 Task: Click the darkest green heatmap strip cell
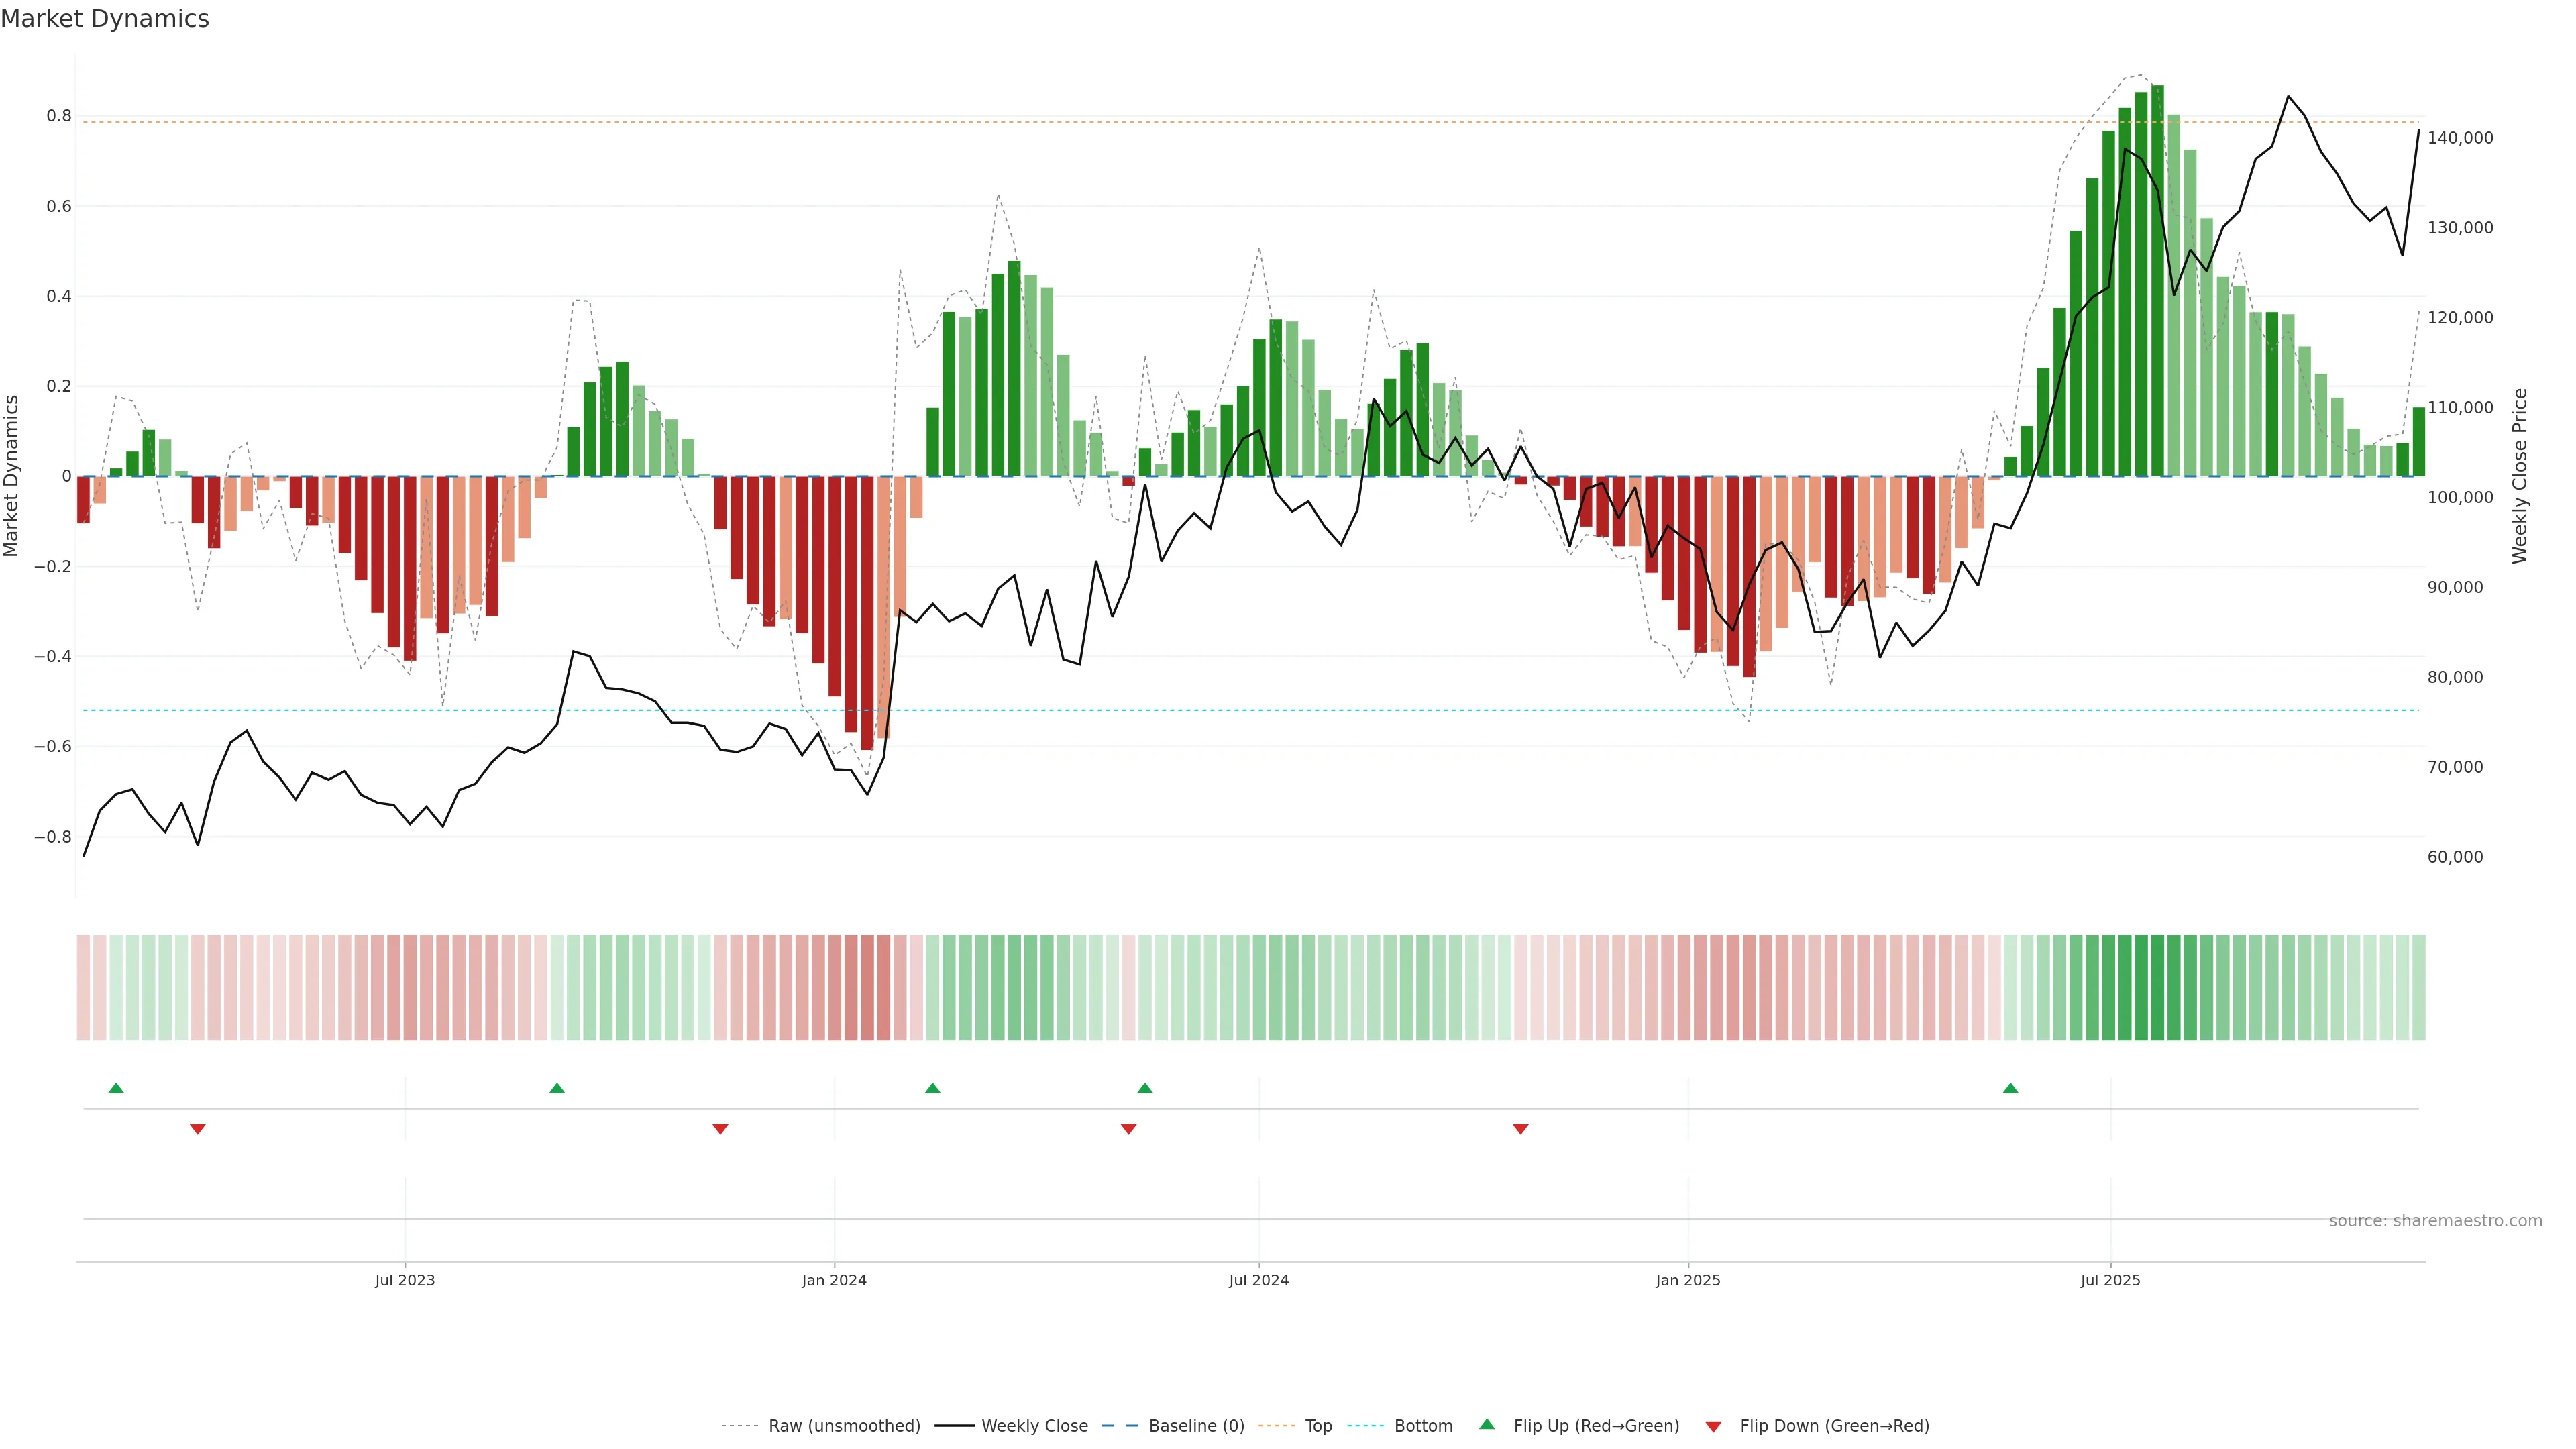click(x=2157, y=988)
